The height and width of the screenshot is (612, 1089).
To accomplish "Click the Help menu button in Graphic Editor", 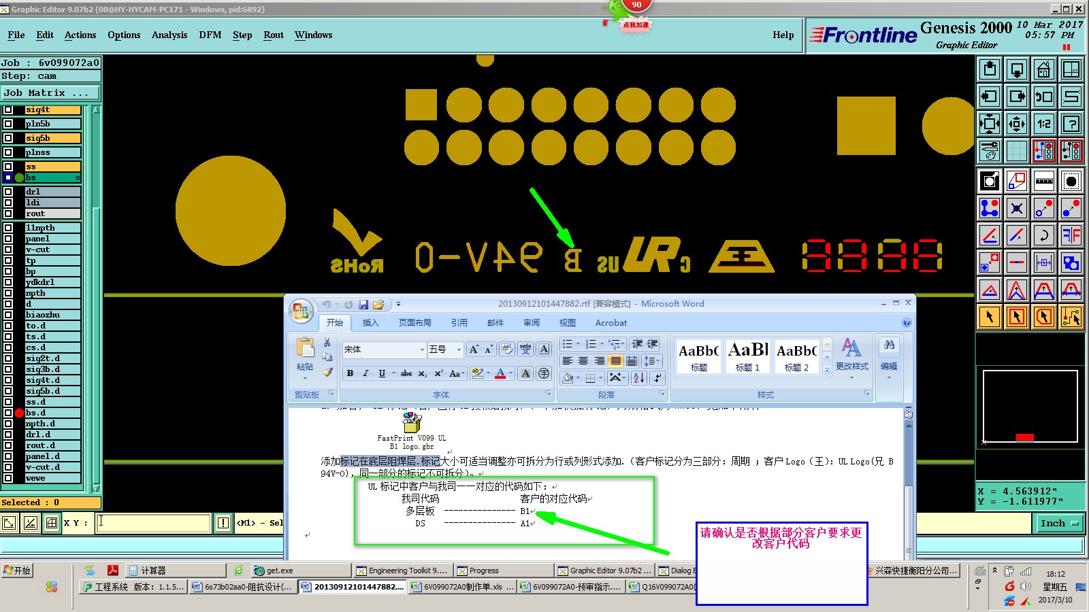I will click(783, 35).
